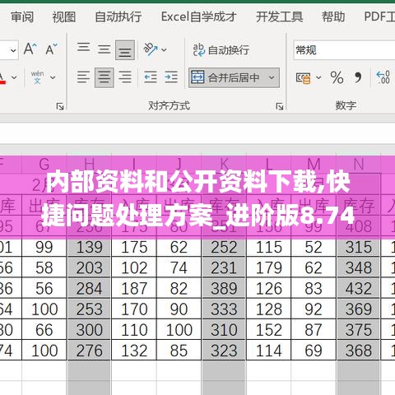Select cell with value 231

pyautogui.click(x=224, y=267)
